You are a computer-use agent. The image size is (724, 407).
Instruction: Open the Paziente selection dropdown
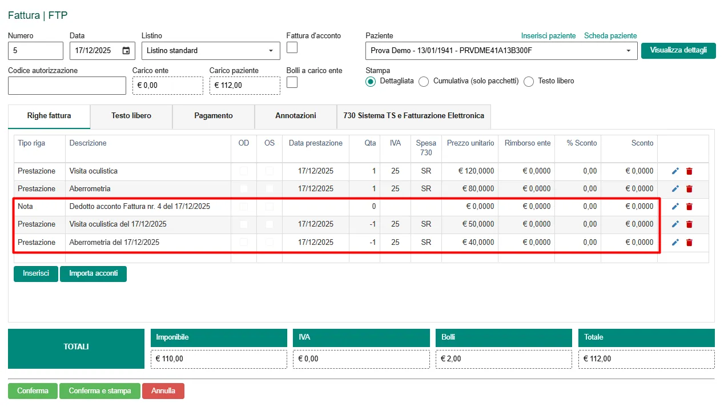click(628, 51)
